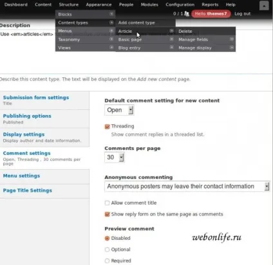Open the Comments per page dropdown
This screenshot has width=273, height=265.
click(115, 158)
